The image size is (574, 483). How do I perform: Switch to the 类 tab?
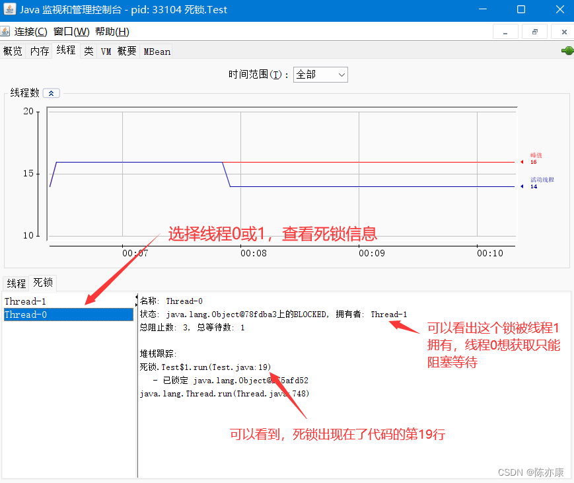(x=89, y=52)
